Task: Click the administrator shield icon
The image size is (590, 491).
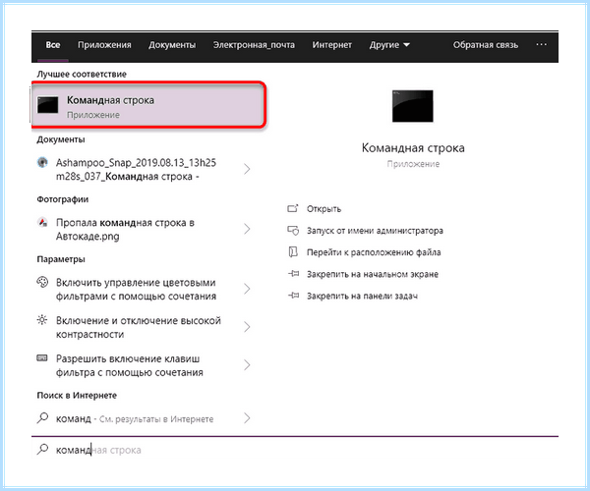Action: [x=293, y=231]
